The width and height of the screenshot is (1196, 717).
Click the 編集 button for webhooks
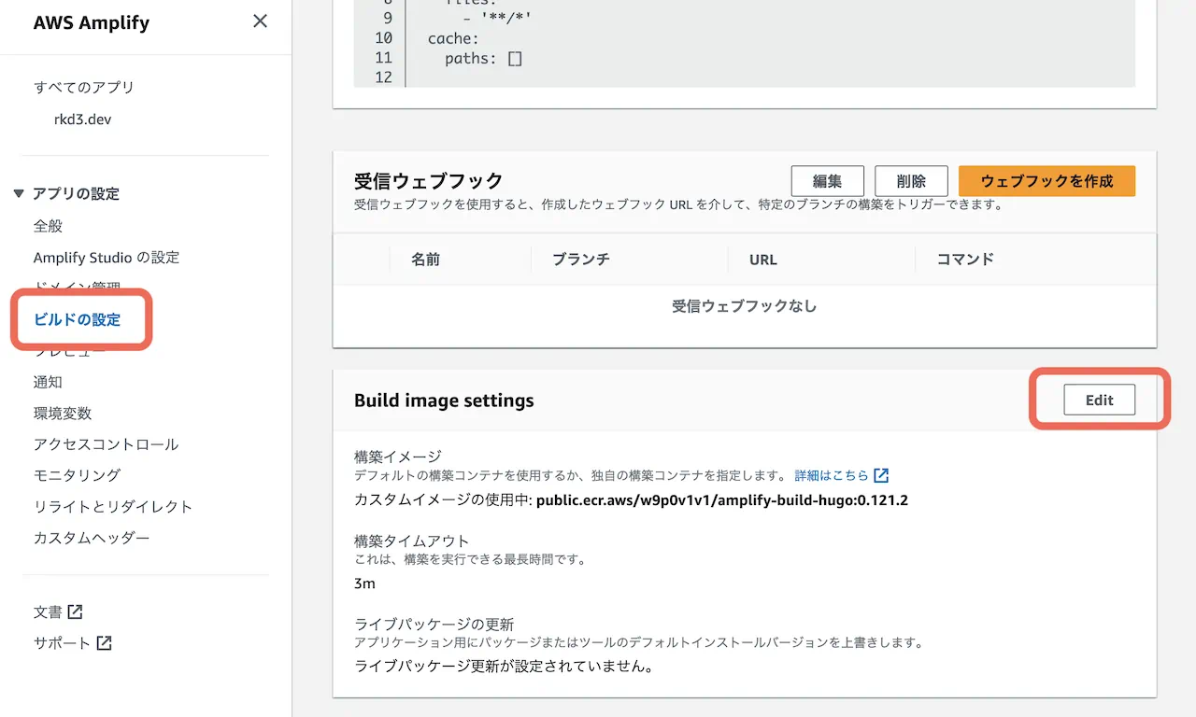(827, 181)
